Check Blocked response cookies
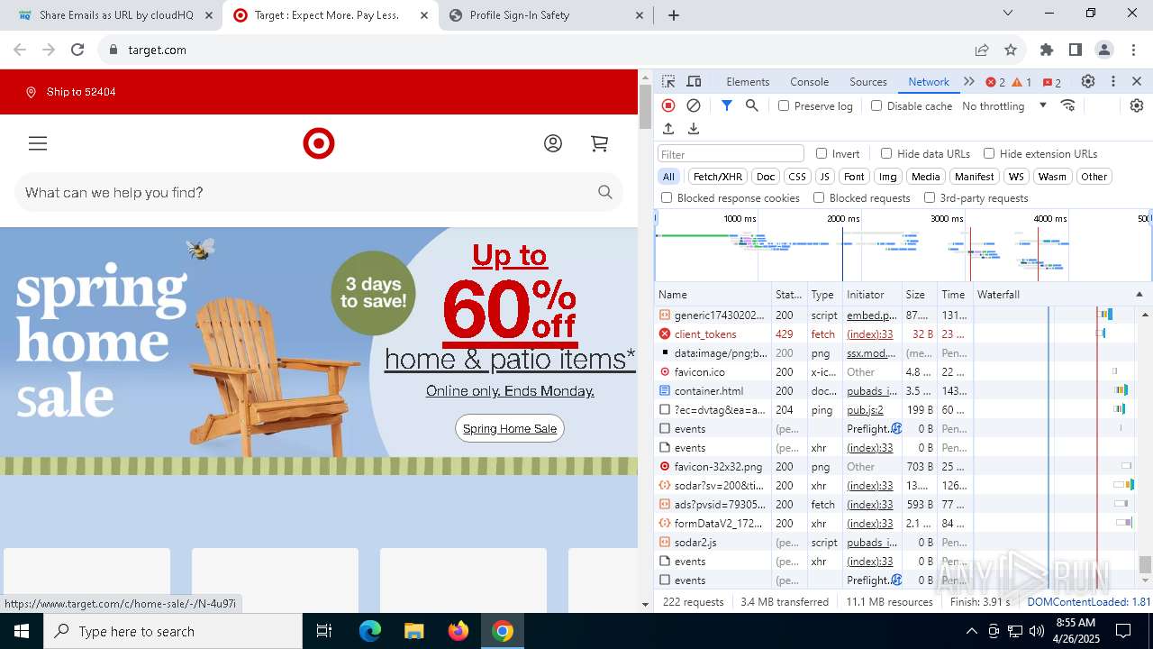1153x649 pixels. [x=667, y=197]
